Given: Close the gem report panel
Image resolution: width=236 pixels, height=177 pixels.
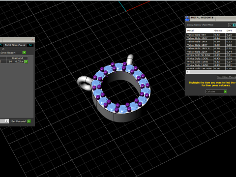Looking at the screenshot, I should [32, 40].
